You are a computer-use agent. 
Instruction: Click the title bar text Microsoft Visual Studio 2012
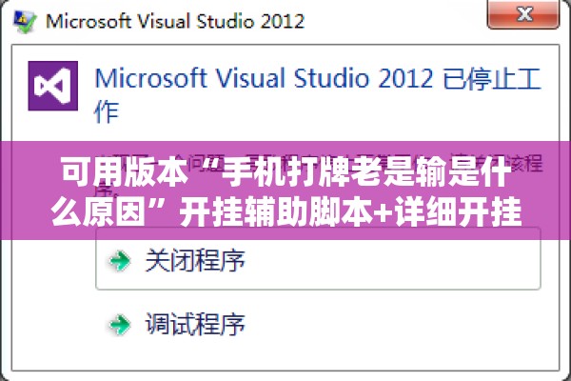[175, 21]
